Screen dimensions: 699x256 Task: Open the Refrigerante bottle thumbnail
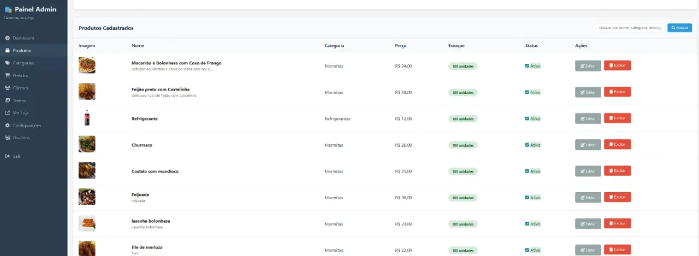point(87,118)
